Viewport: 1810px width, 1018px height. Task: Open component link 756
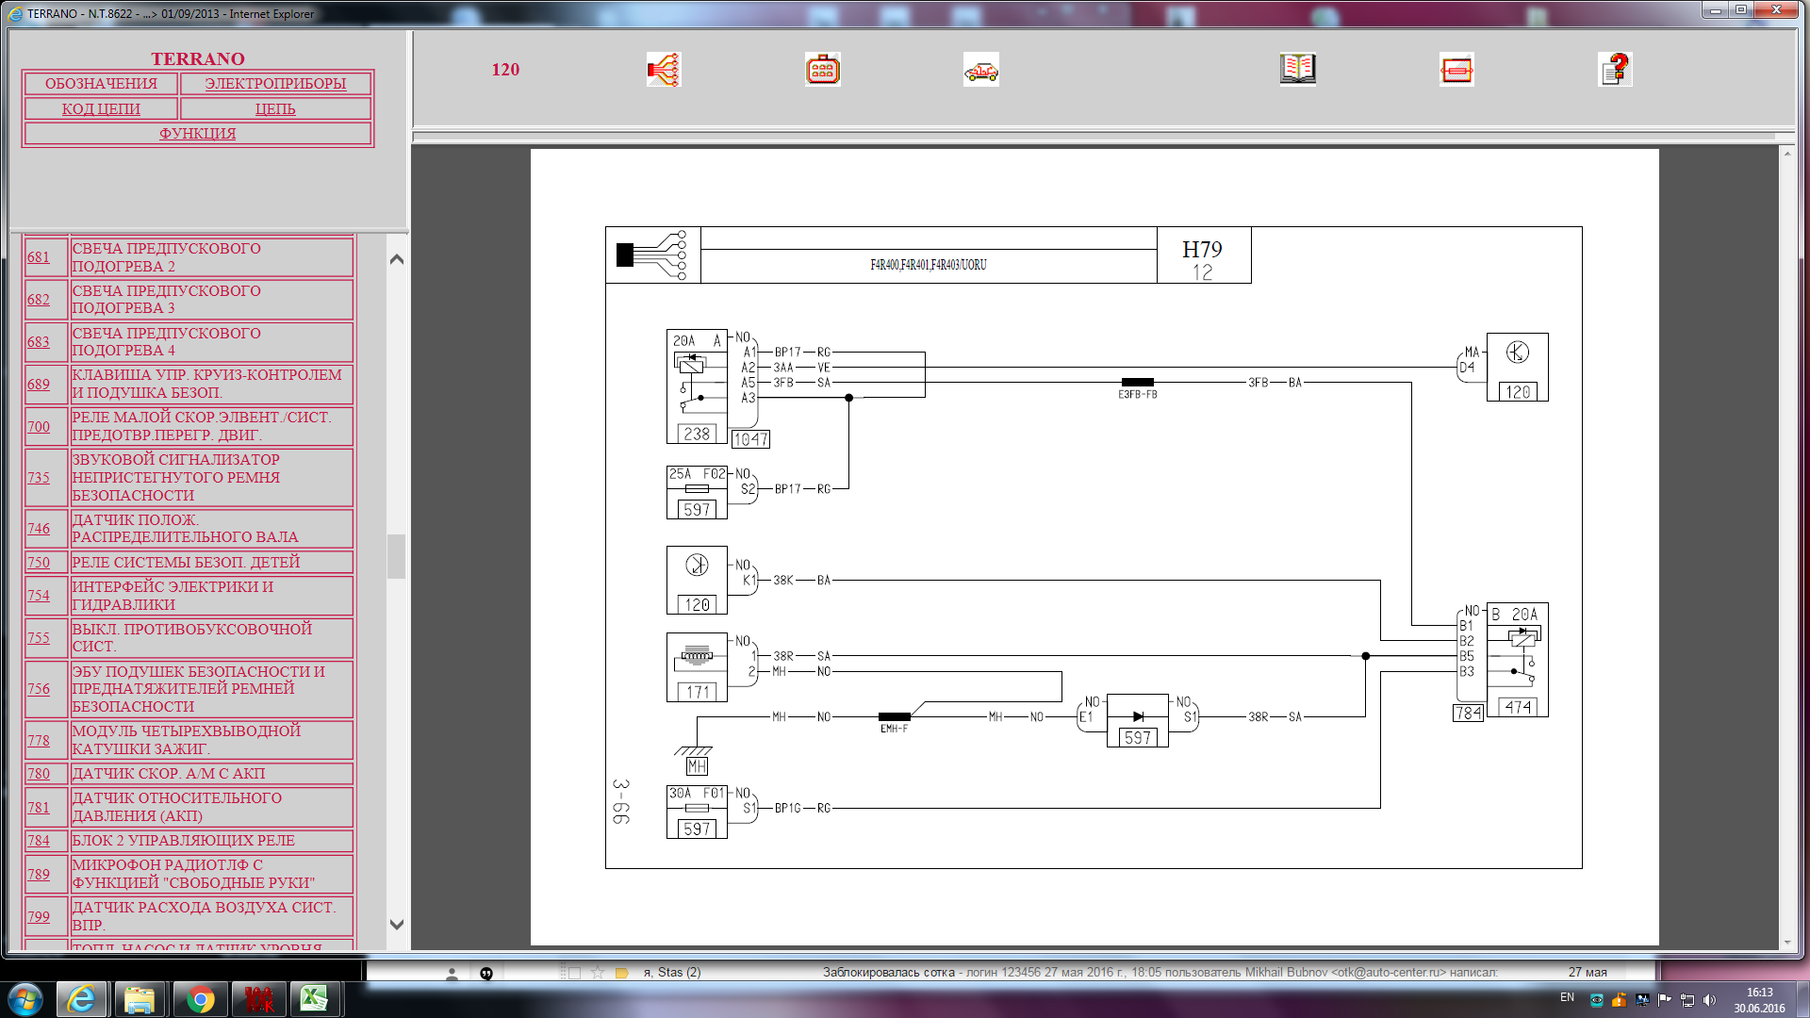click(x=39, y=689)
